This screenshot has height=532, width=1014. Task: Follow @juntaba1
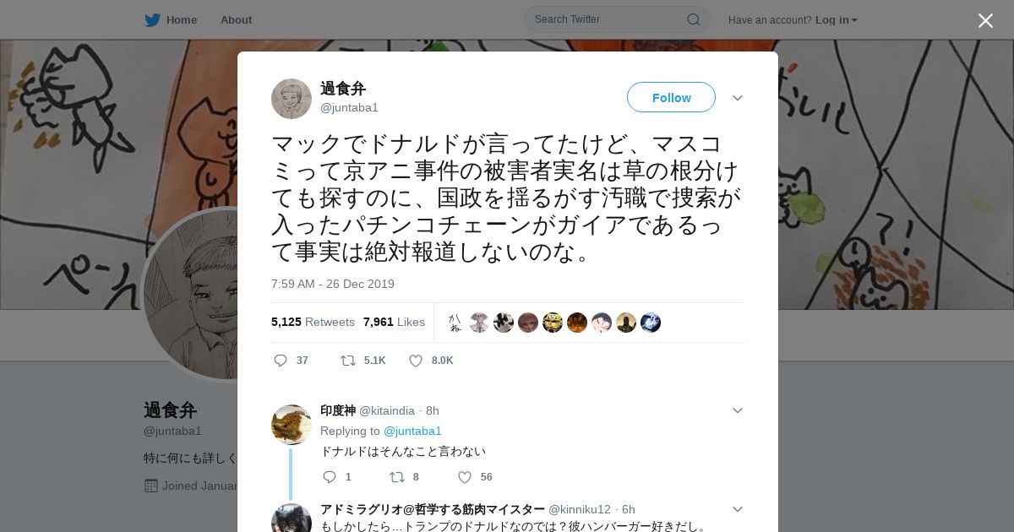pos(671,97)
